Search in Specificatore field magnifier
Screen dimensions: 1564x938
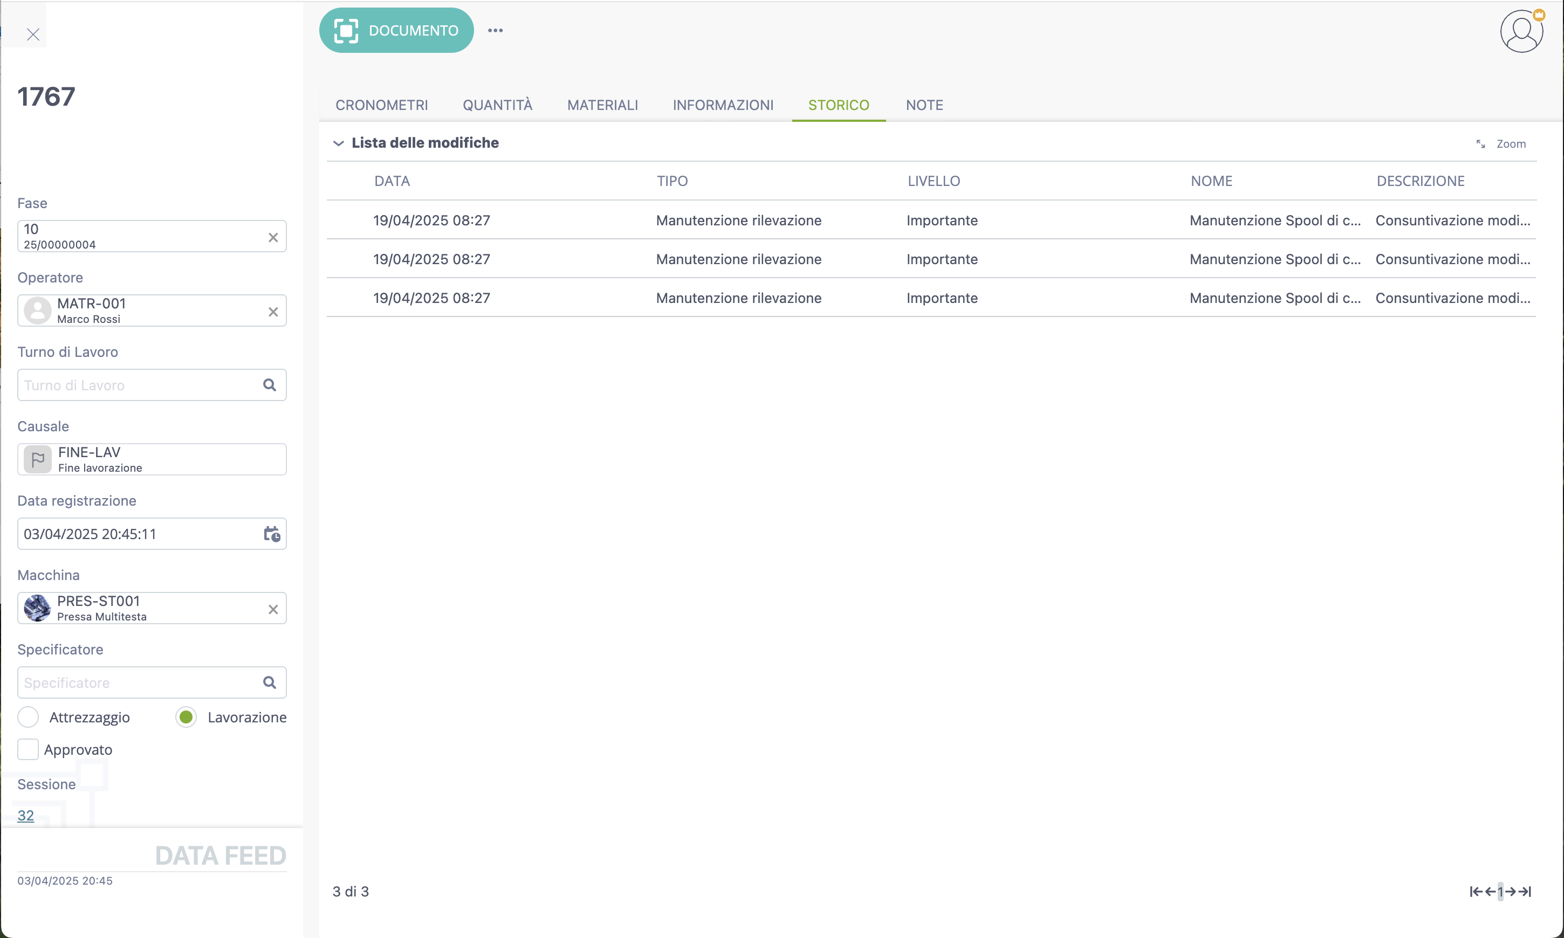pyautogui.click(x=269, y=682)
